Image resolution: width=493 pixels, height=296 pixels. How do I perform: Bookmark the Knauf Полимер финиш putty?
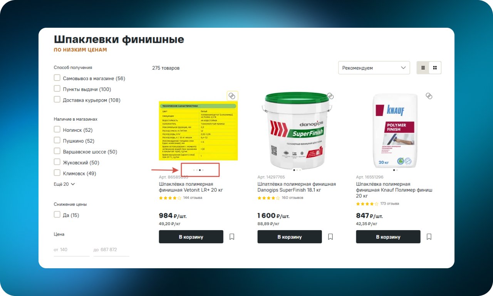click(429, 237)
